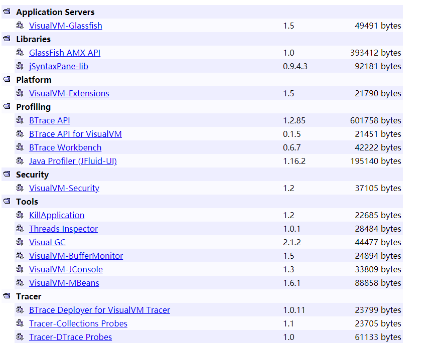The height and width of the screenshot is (343, 447).
Task: Open the Threads Inspector plugin link
Action: (x=63, y=229)
